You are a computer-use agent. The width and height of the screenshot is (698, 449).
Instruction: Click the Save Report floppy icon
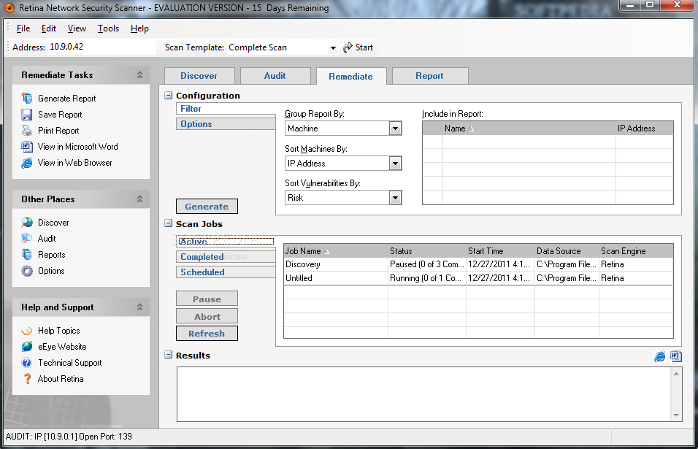coord(27,115)
